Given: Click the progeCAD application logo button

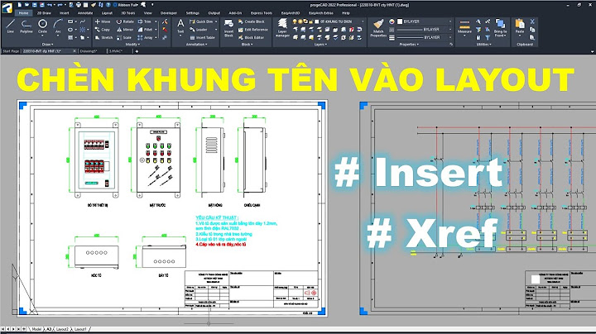Looking at the screenshot, I should point(7,7).
